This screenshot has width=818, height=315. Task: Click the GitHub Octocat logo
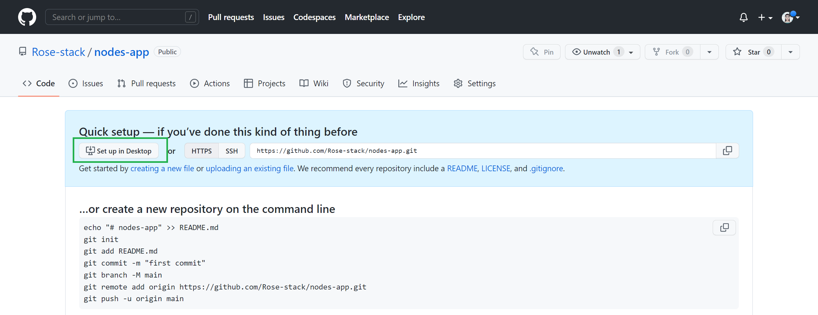point(27,17)
